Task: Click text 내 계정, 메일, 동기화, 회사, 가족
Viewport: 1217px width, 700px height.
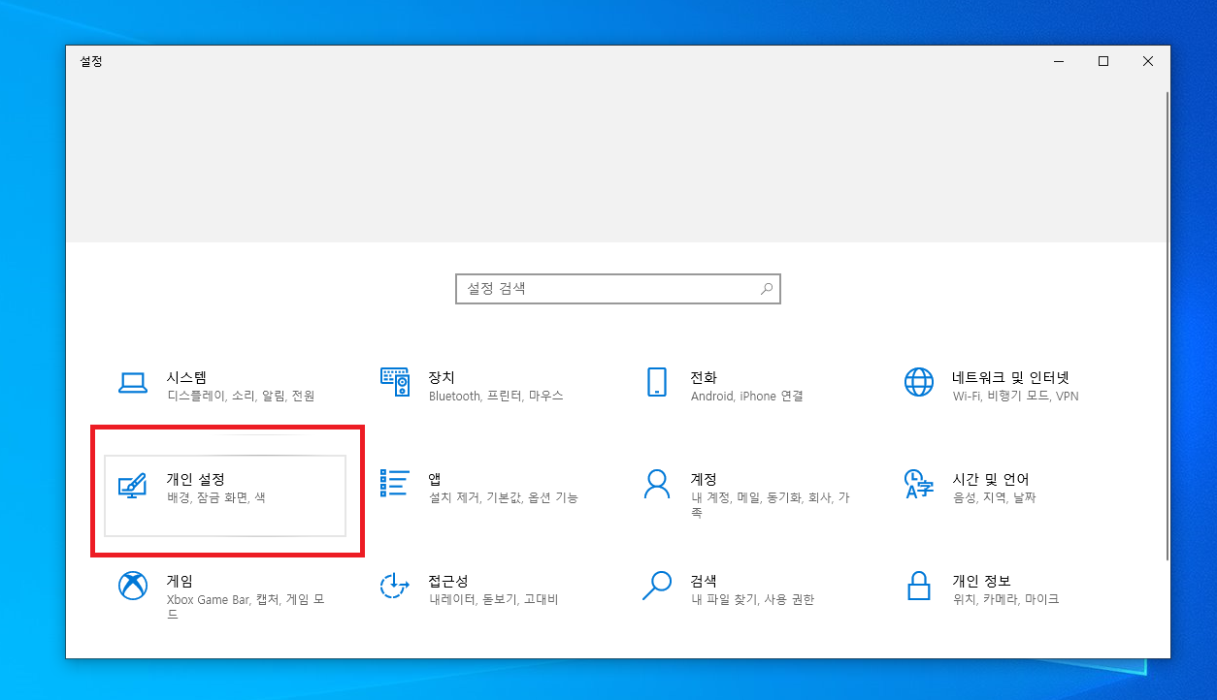Action: tap(771, 505)
